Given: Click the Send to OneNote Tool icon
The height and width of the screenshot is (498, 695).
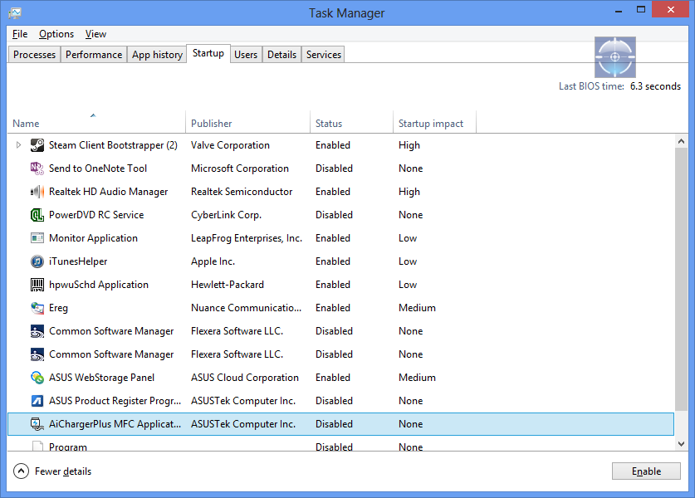Looking at the screenshot, I should point(37,168).
